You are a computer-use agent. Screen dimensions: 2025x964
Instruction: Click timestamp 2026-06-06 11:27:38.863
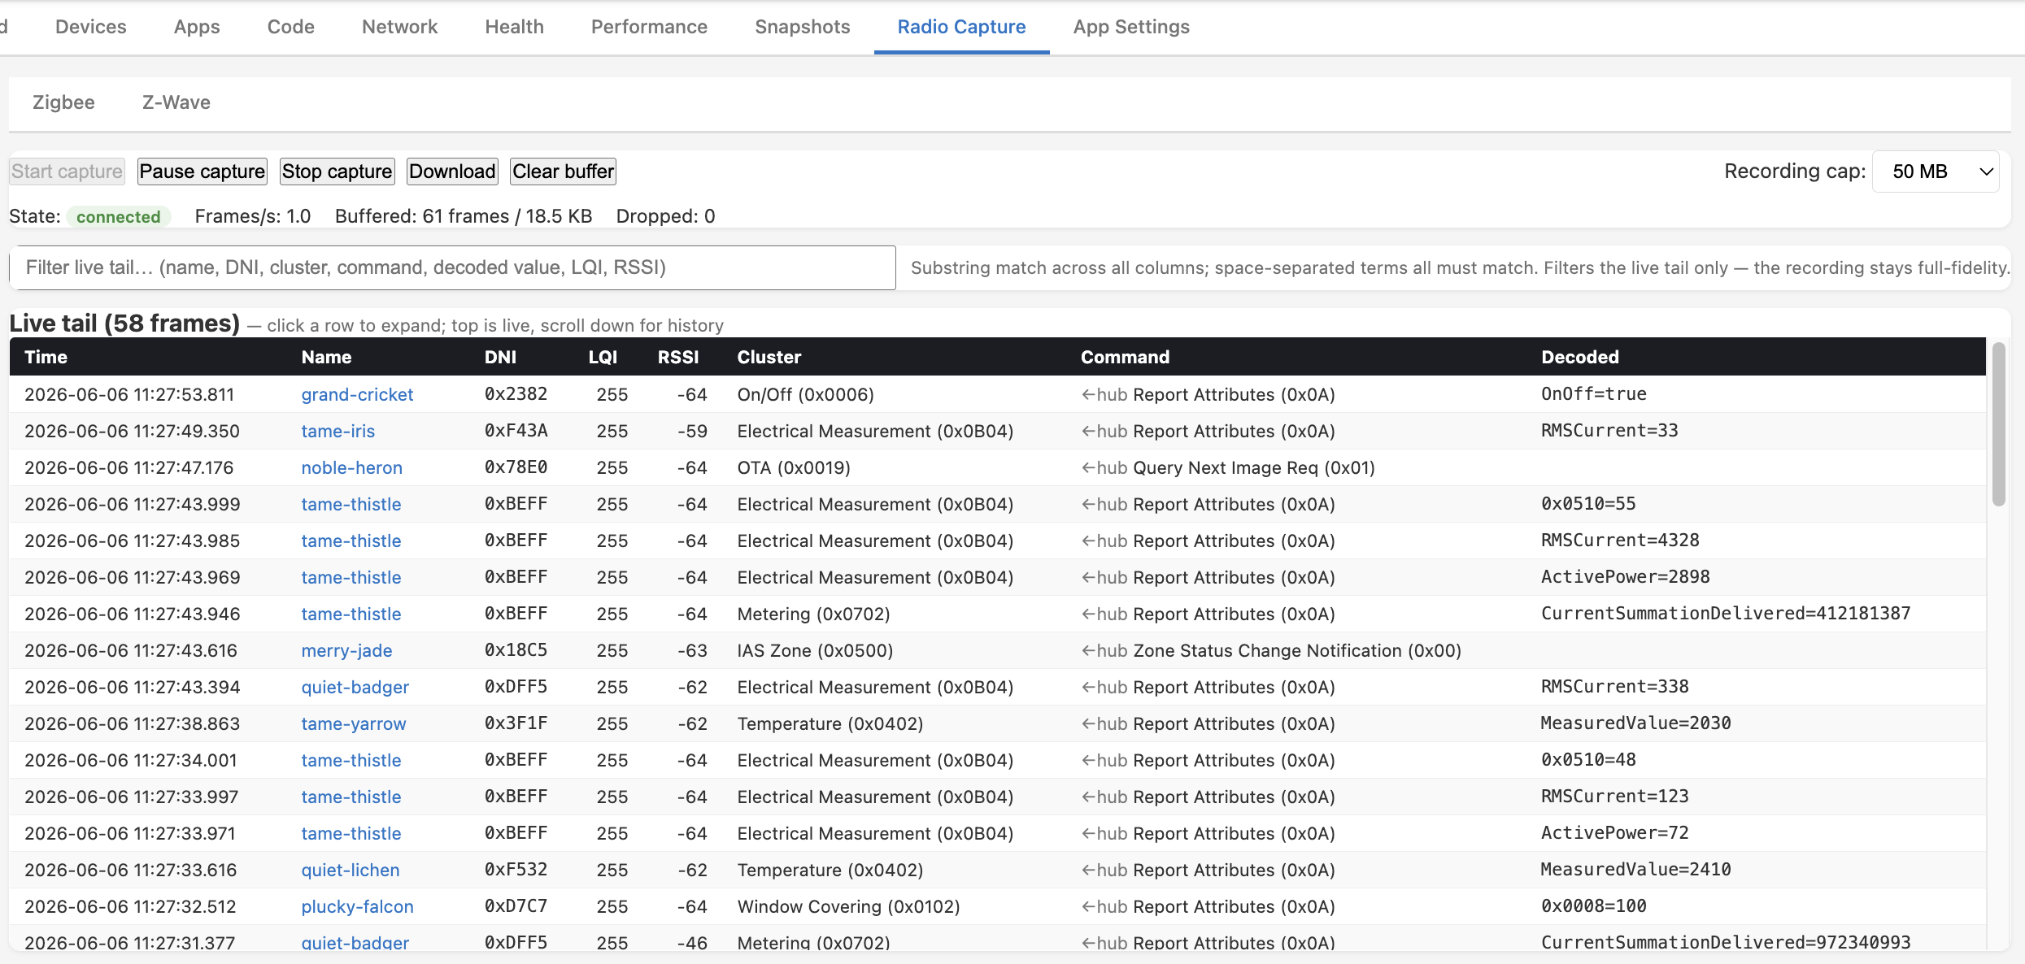[x=132, y=723]
